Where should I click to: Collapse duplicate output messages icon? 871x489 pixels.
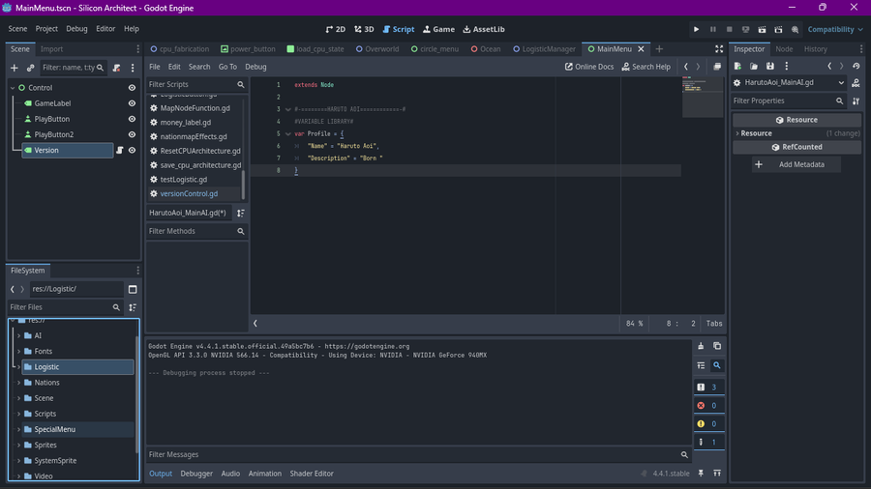(x=701, y=365)
